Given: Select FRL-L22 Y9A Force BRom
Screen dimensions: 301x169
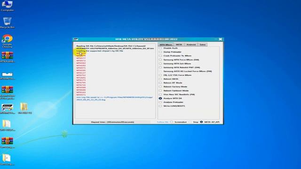Looking at the screenshot, I should [x=160, y=75].
